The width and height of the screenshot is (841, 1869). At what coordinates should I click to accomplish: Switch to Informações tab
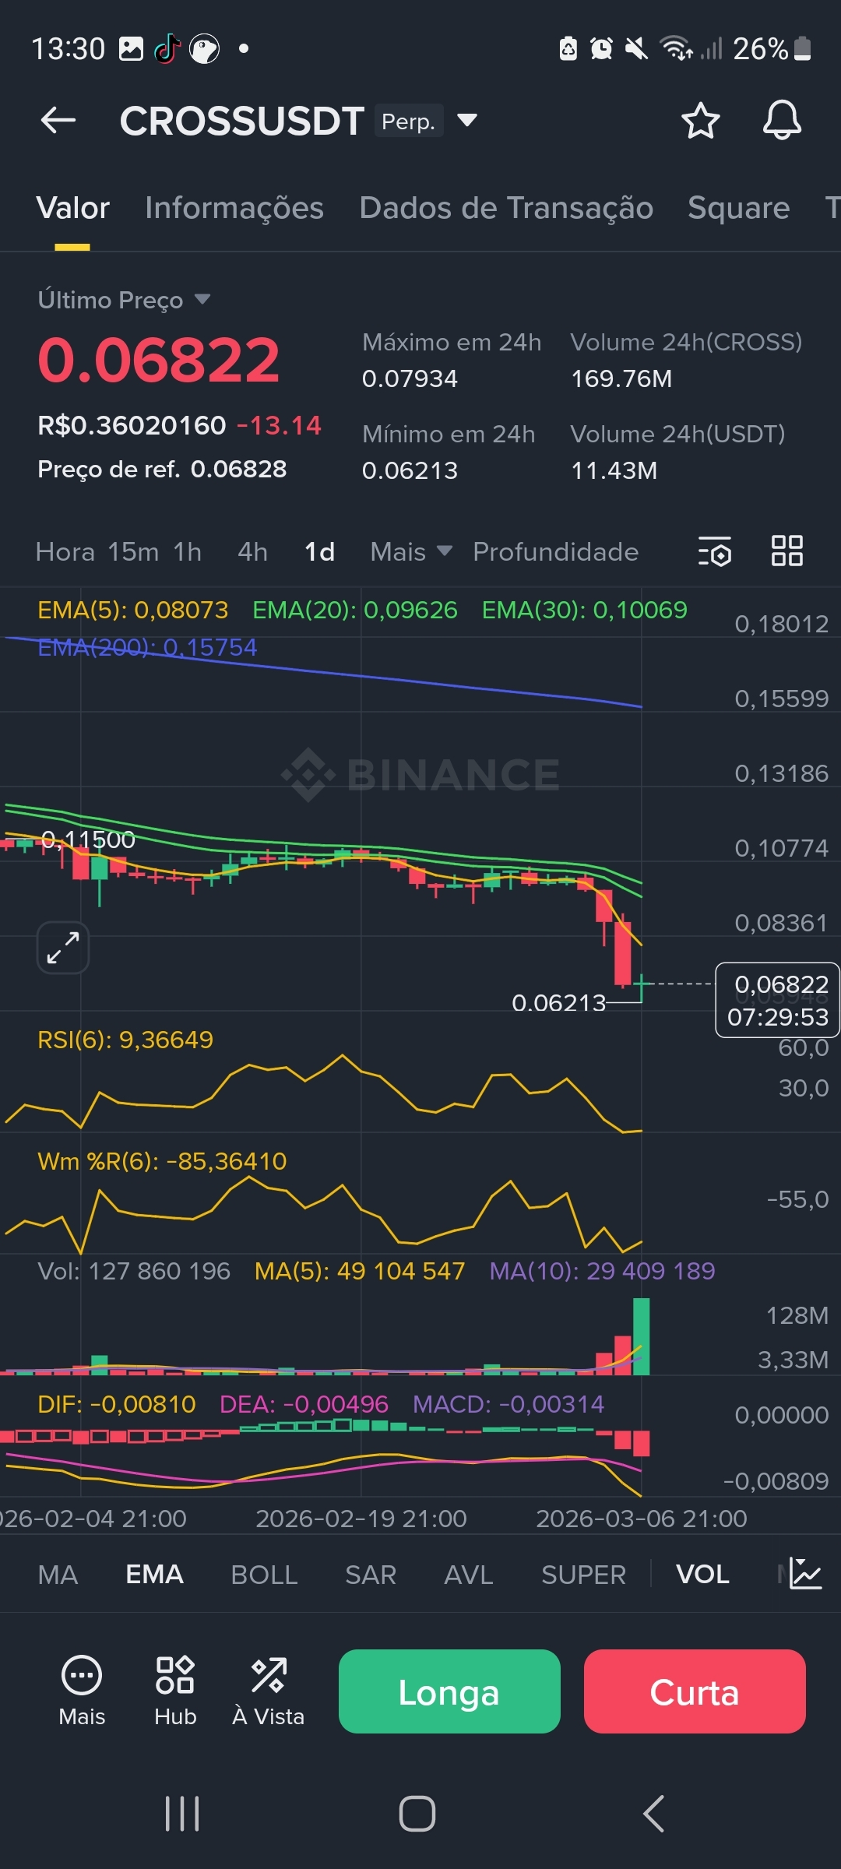point(234,208)
